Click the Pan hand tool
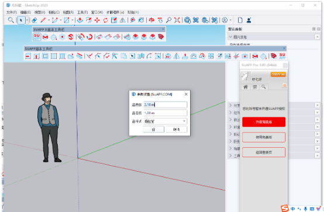The width and height of the screenshot is (324, 212). tap(160, 20)
